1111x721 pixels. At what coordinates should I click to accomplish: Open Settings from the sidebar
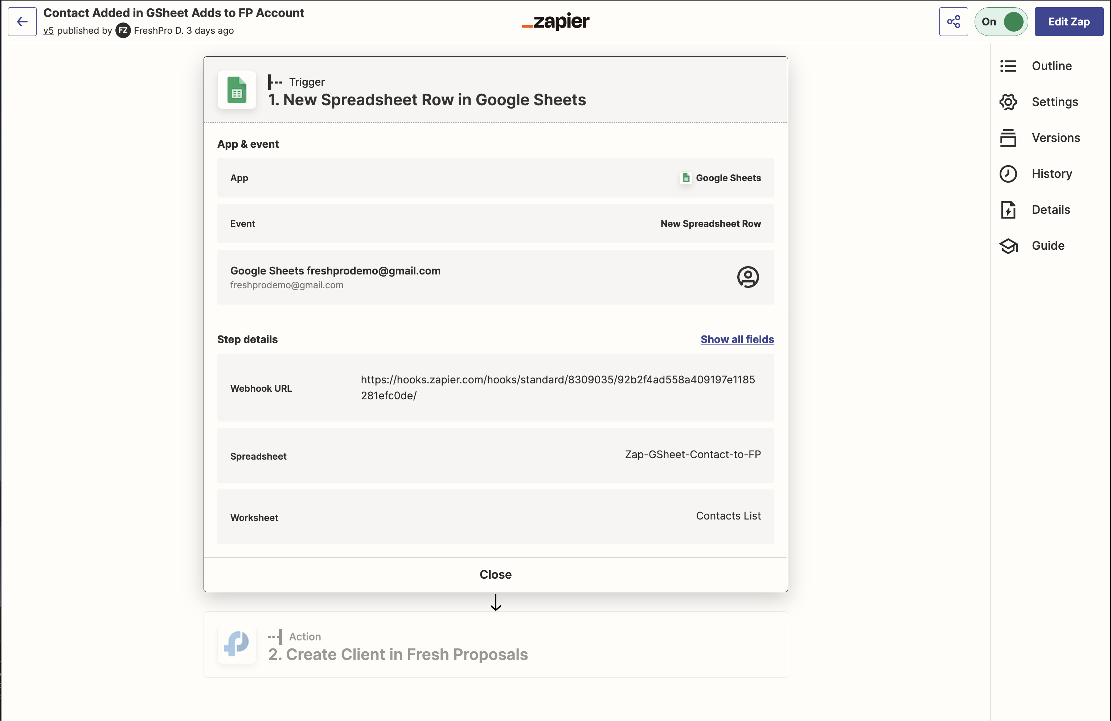[1054, 102]
